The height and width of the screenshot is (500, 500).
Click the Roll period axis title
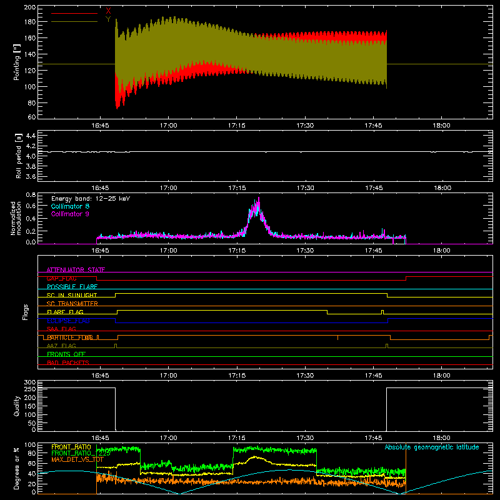pos(19,156)
